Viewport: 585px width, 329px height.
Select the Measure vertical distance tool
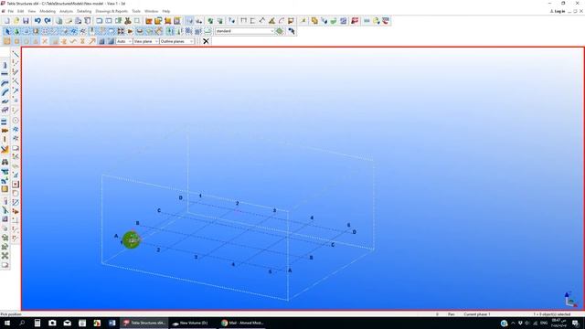(x=253, y=21)
